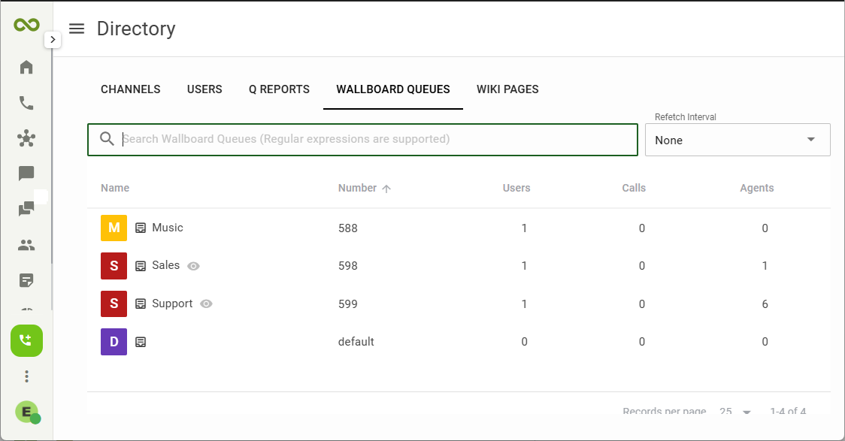
Task: Open the conference hub sidebar icon
Action: [x=26, y=138]
